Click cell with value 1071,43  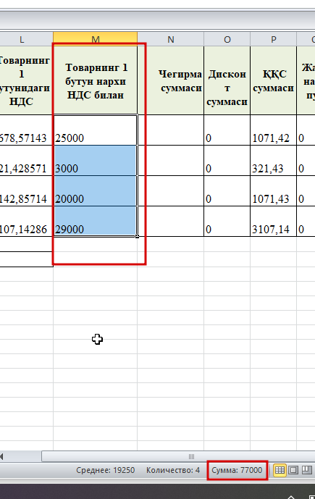click(273, 191)
